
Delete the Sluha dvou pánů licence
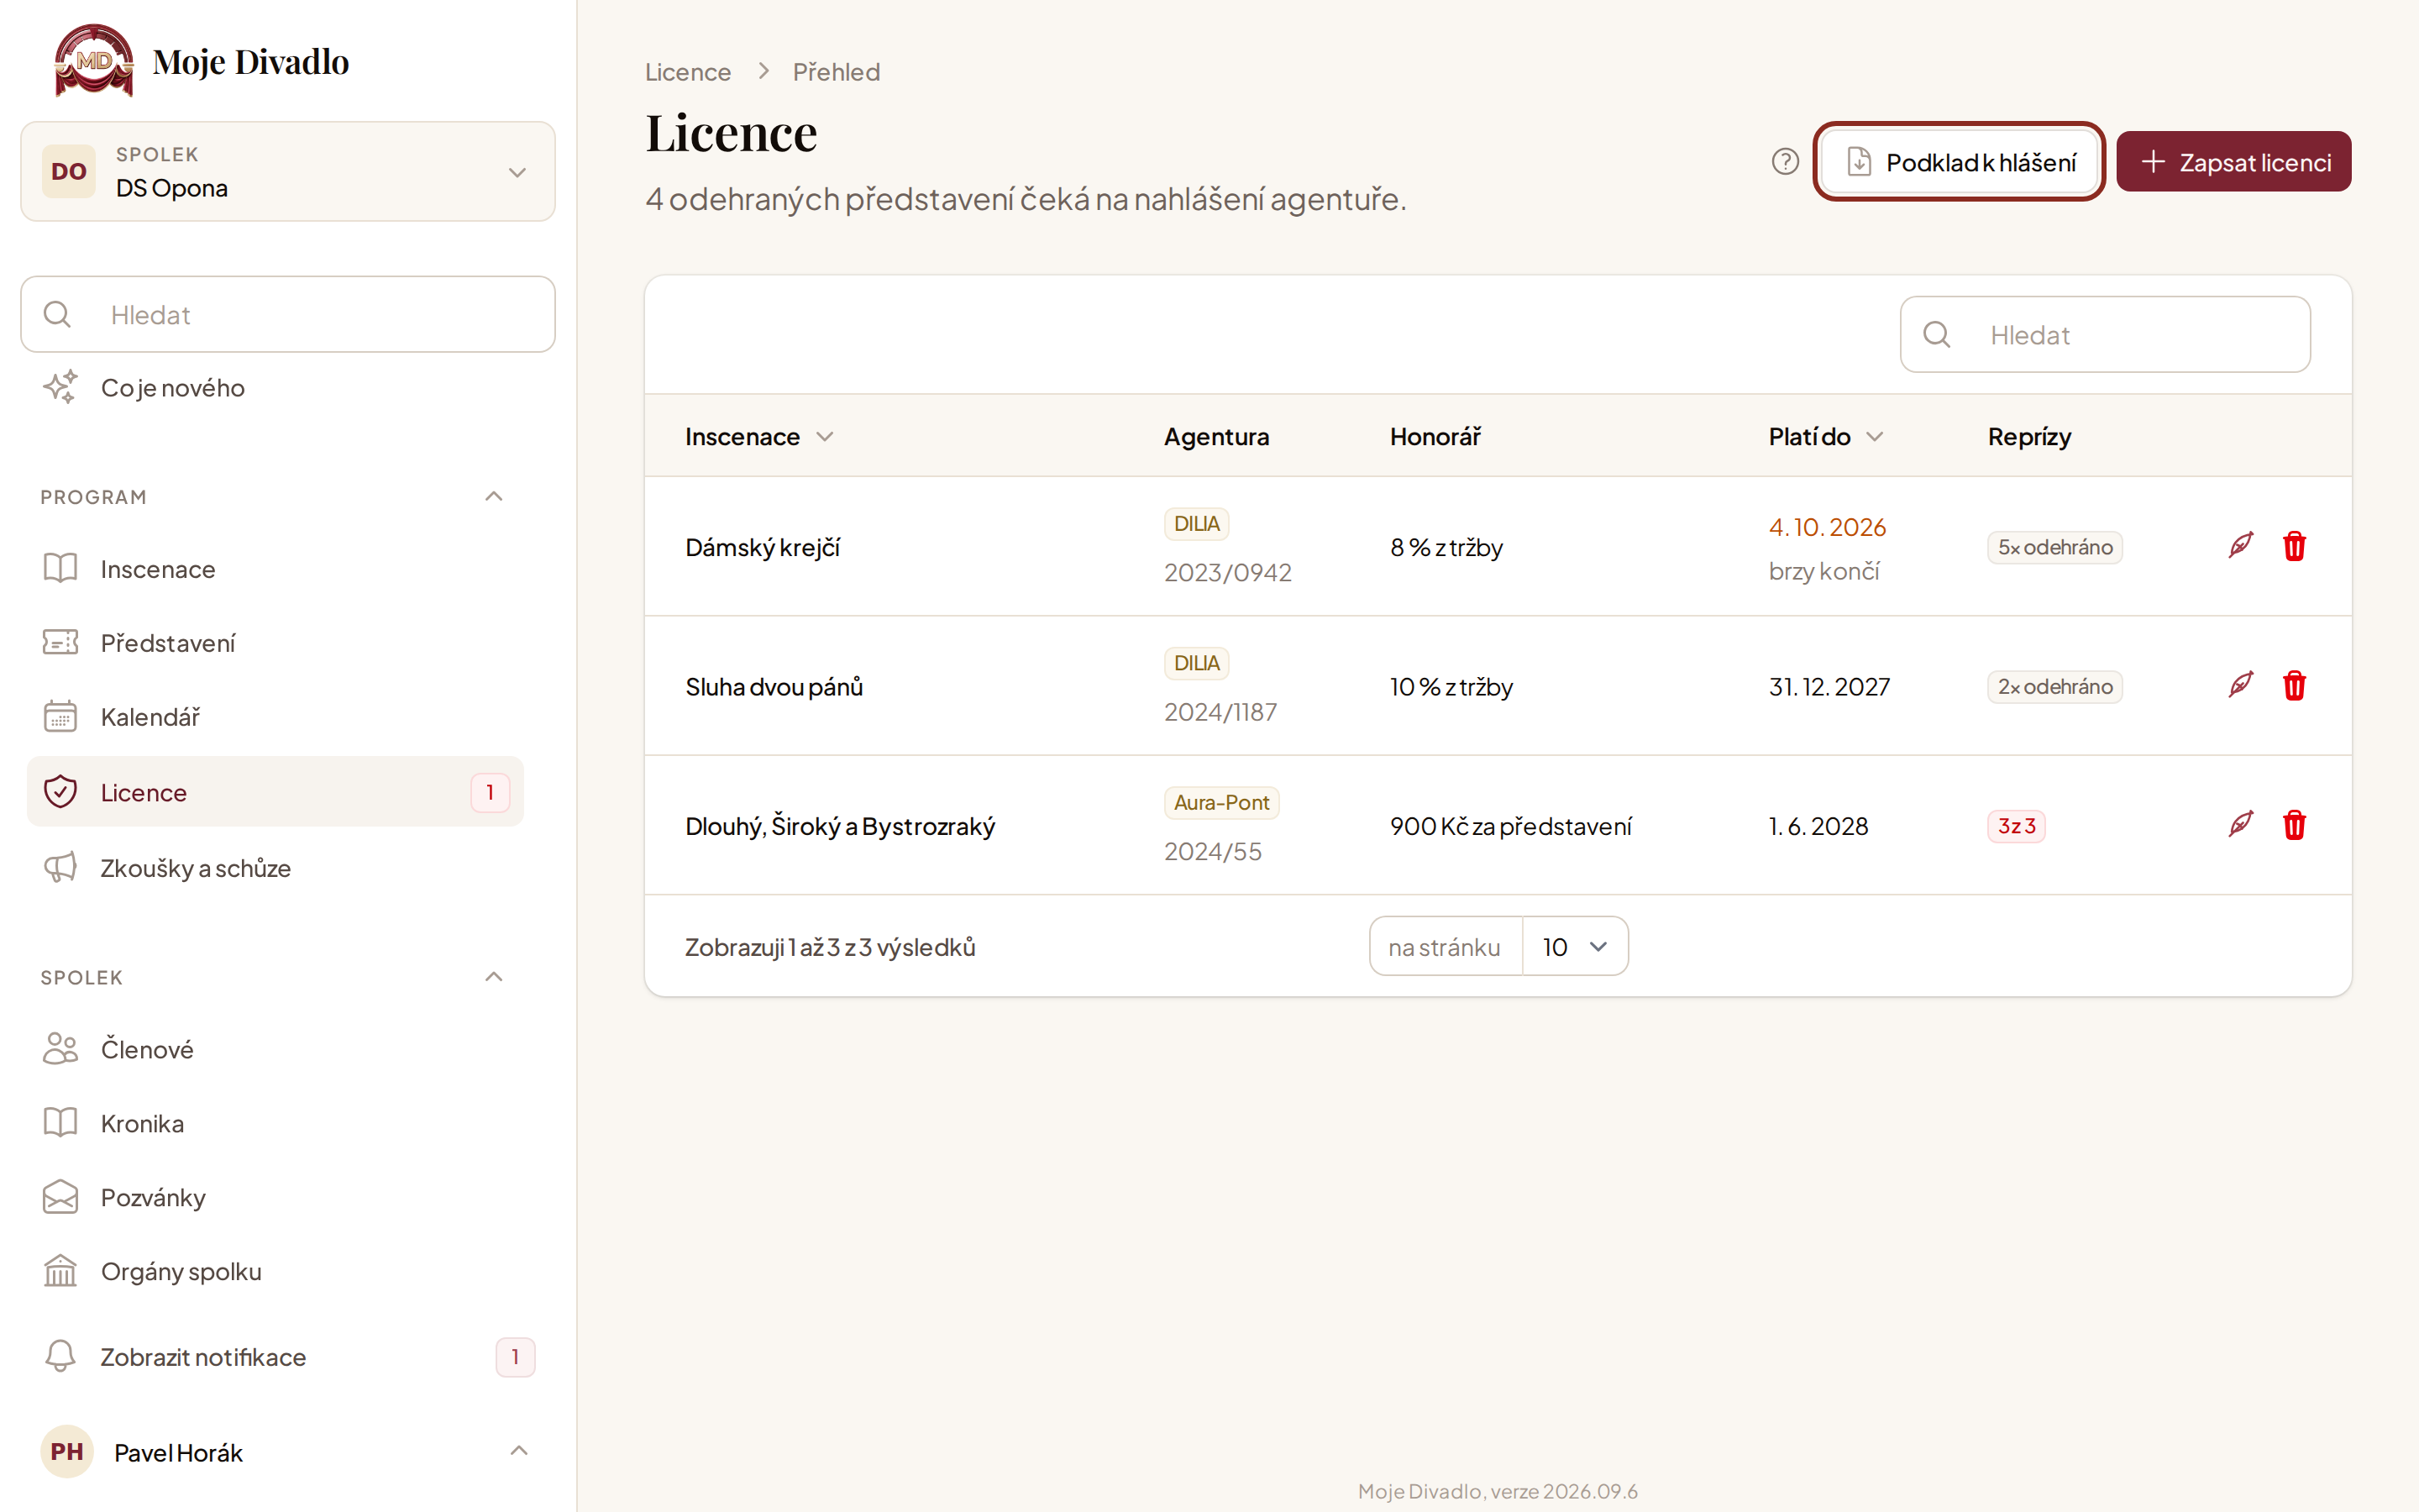pos(2294,686)
